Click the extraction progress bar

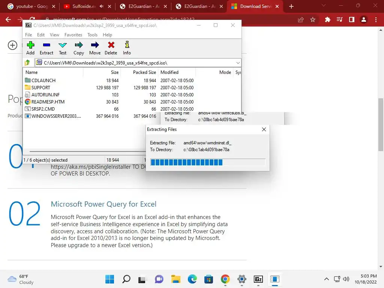(x=208, y=162)
